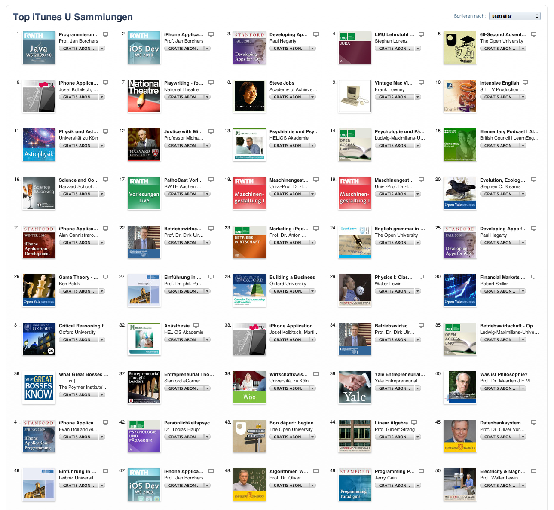Screen dimensions: 554x510
Task: Open the Psychiatrie und Psy... title link
Action: tap(294, 131)
